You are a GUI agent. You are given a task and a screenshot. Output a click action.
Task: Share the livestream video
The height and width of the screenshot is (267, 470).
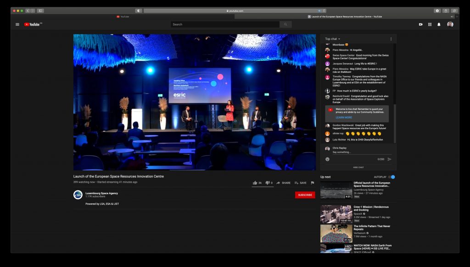pos(283,183)
